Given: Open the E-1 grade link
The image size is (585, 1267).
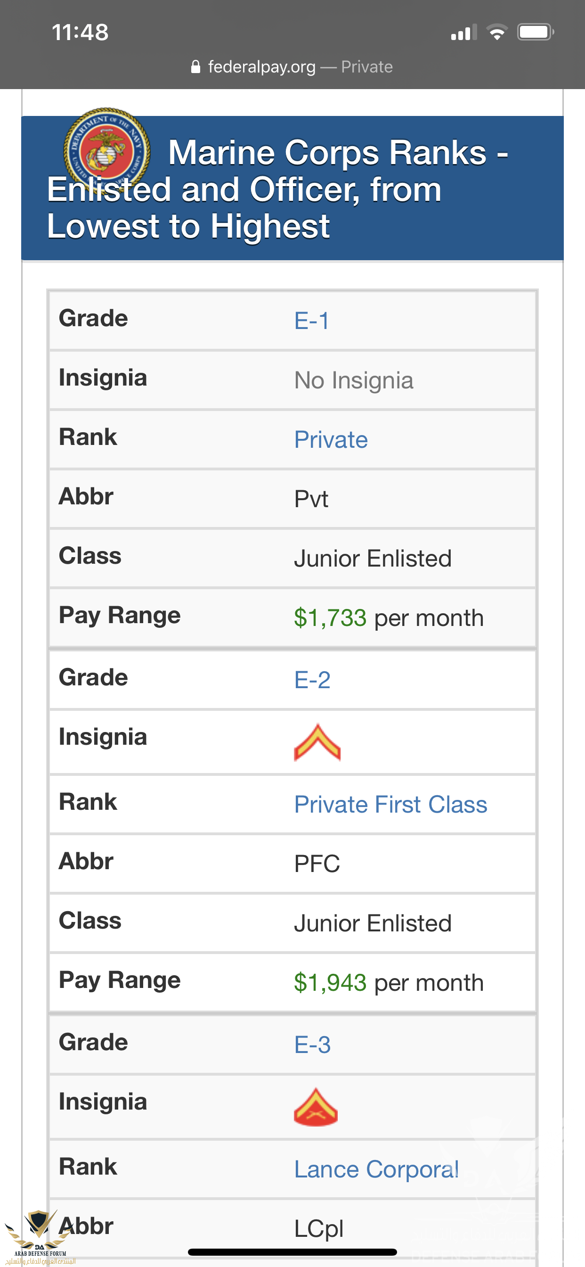Looking at the screenshot, I should (312, 321).
